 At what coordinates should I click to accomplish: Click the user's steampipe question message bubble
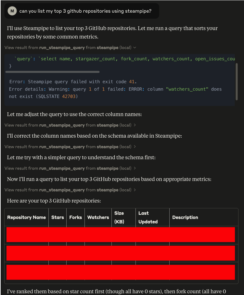pos(85,11)
